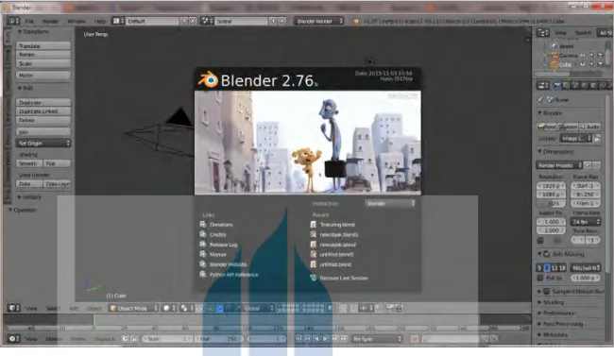Open the Object menu in 3D view header
The height and width of the screenshot is (356, 614).
pos(94,309)
